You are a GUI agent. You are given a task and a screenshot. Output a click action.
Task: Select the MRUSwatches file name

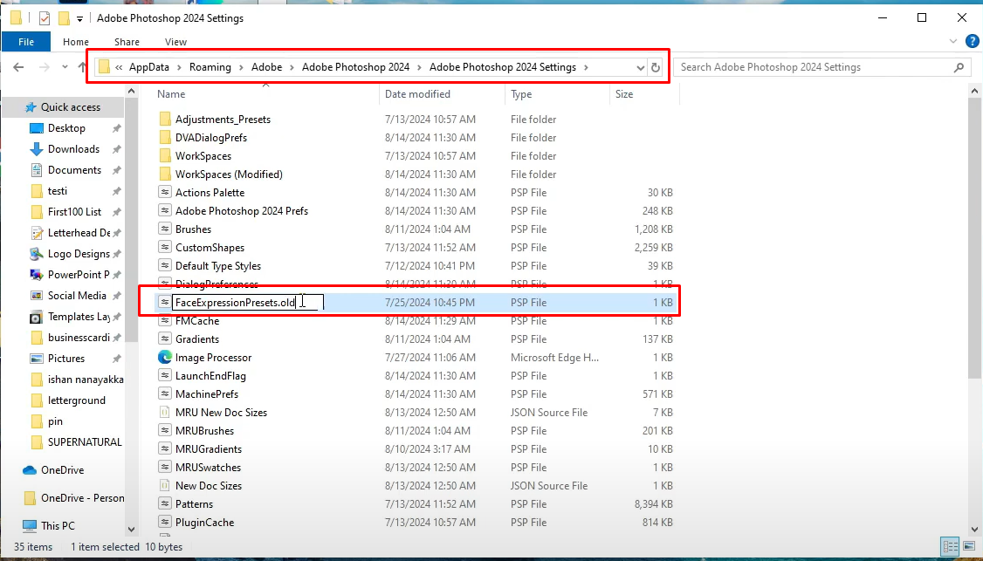pyautogui.click(x=208, y=468)
